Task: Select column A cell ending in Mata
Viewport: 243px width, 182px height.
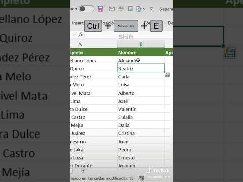Action: click(x=94, y=93)
